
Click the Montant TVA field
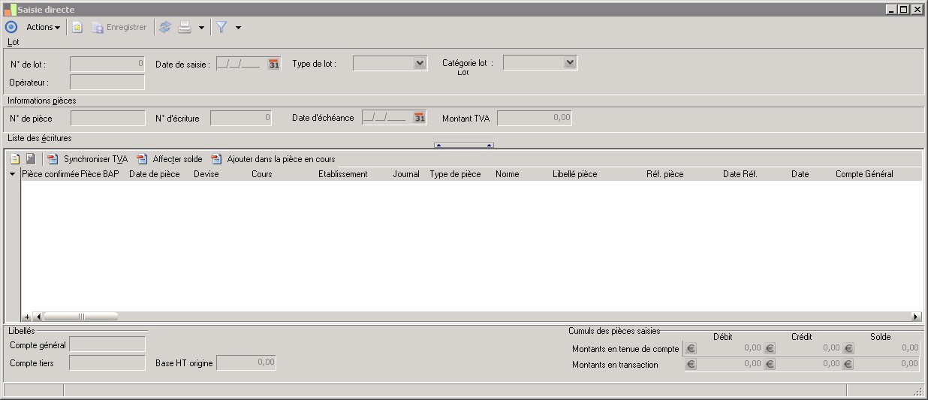tap(535, 118)
